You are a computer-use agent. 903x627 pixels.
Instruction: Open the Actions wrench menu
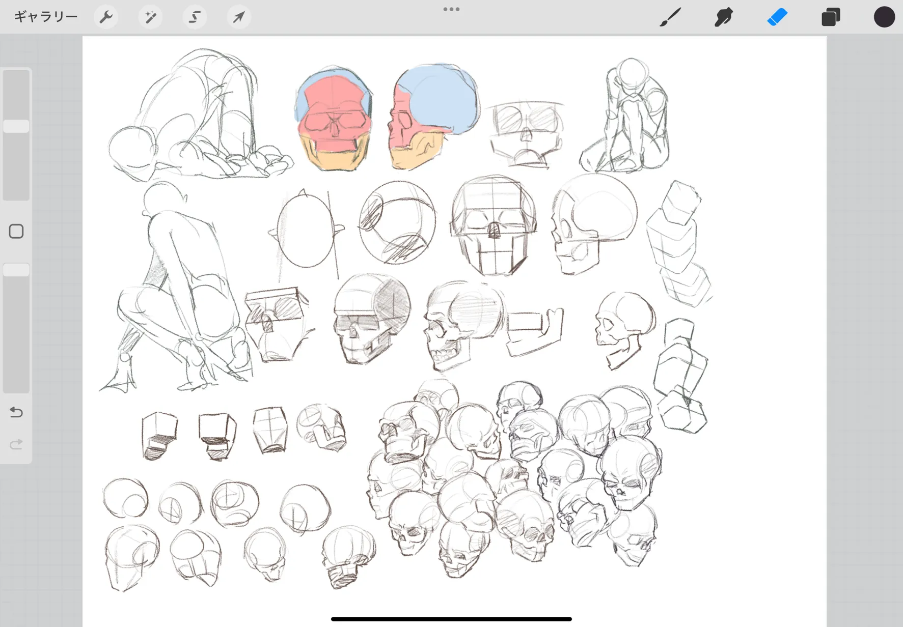(x=106, y=17)
